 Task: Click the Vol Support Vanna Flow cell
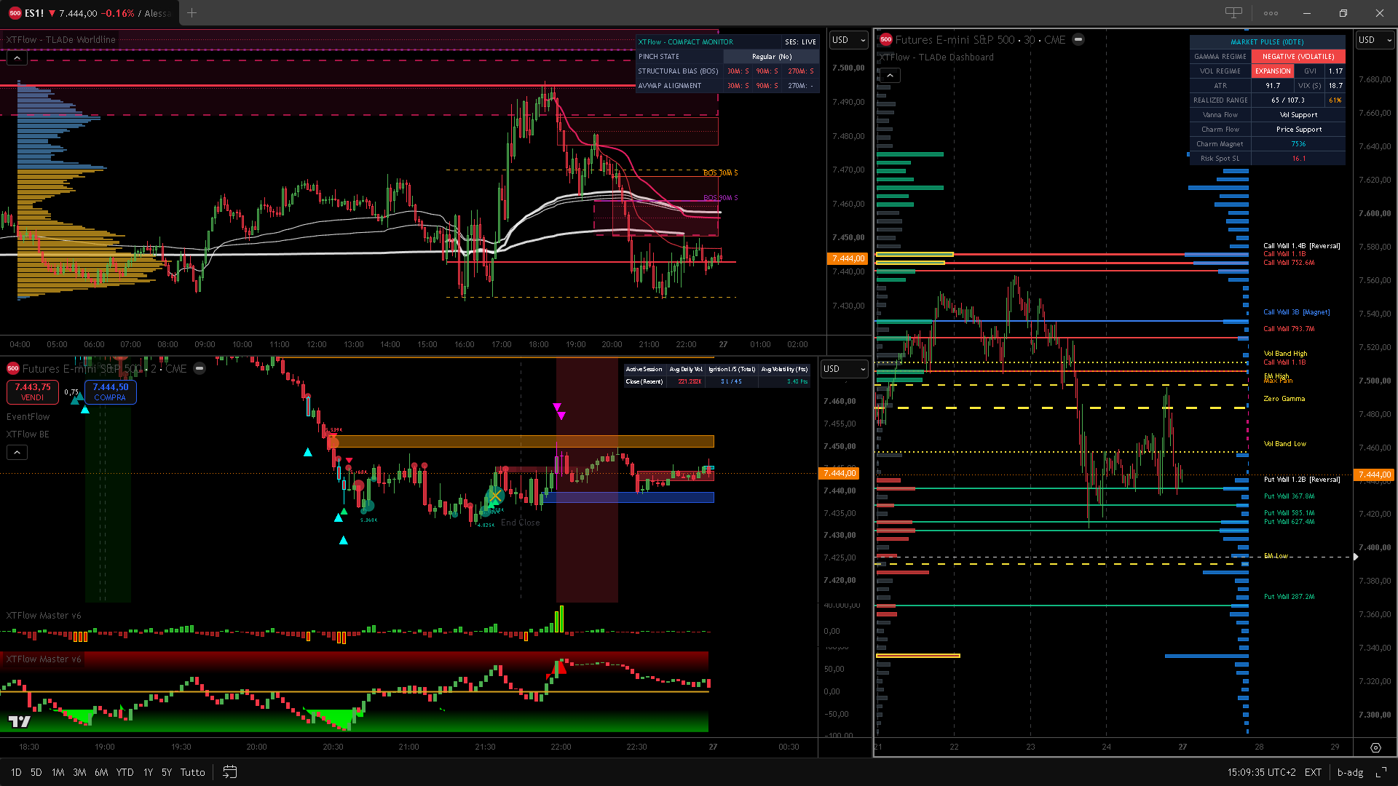[x=1298, y=115]
